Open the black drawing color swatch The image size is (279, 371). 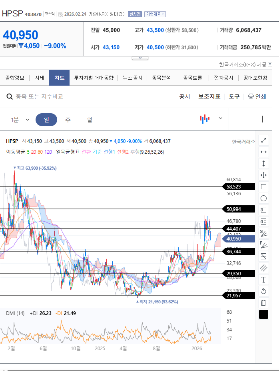[x=263, y=315]
